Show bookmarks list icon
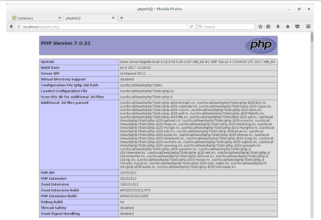Image resolution: width=321 pixels, height=220 pixels. point(268,26)
